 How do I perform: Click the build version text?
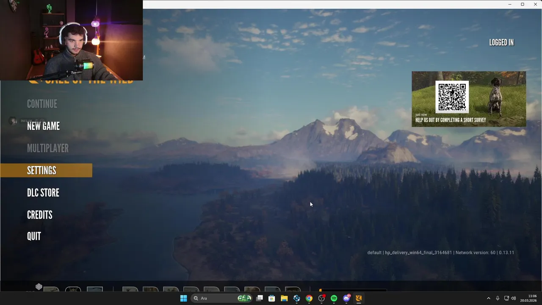[441, 252]
